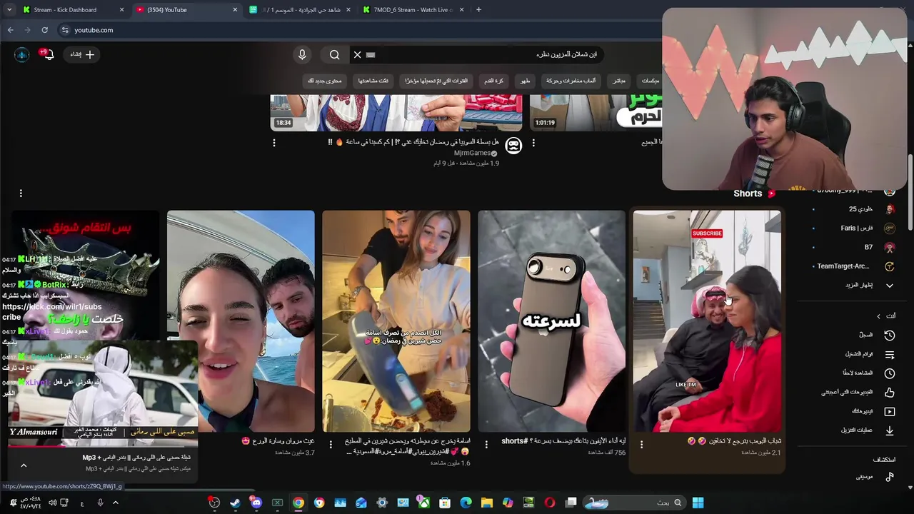The height and width of the screenshot is (514, 914).
Task: Open options for the 1.6 million views Short
Action: [331, 444]
